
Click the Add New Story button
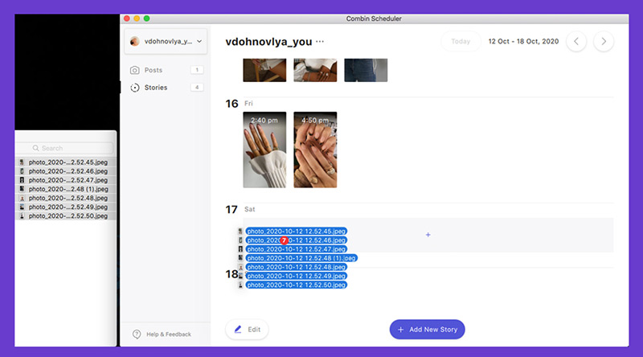click(x=428, y=329)
